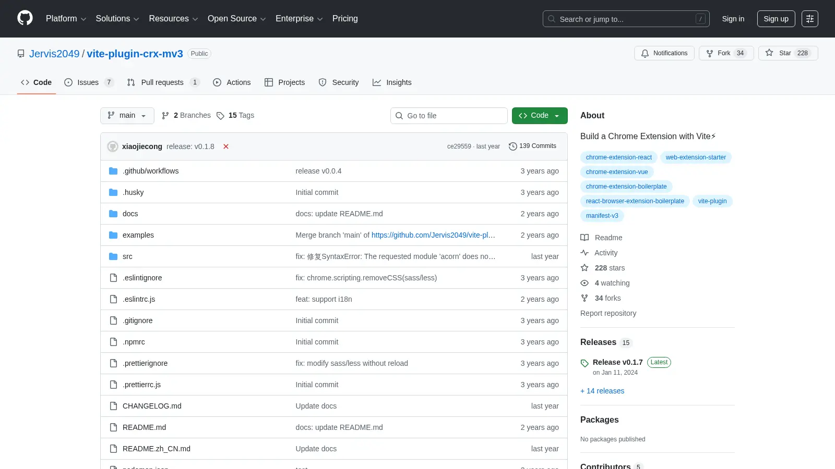835x469 pixels.
Task: Select the chrome-extension-react topic tag
Action: 619,157
